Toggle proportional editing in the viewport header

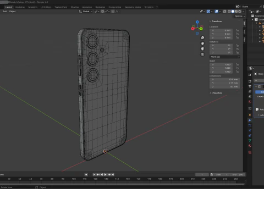click(113, 12)
